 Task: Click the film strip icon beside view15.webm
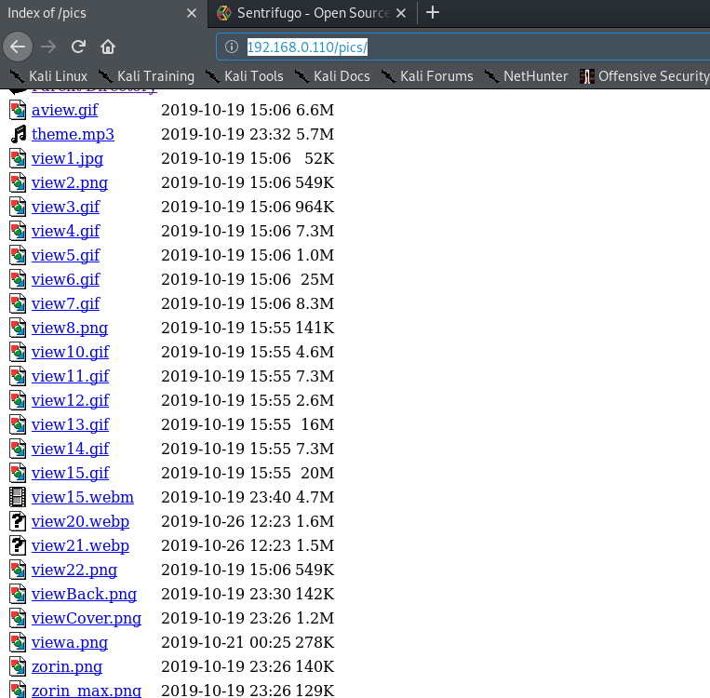pos(18,497)
